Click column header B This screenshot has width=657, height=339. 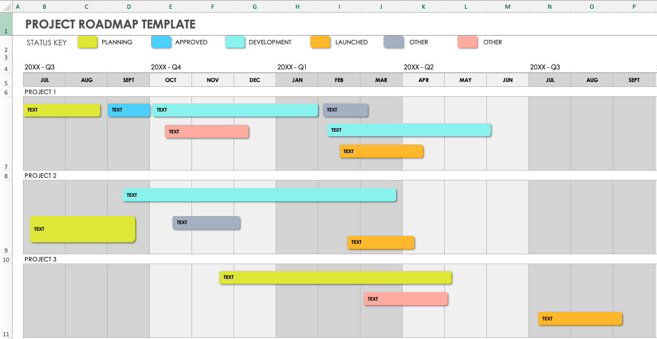pyautogui.click(x=44, y=7)
